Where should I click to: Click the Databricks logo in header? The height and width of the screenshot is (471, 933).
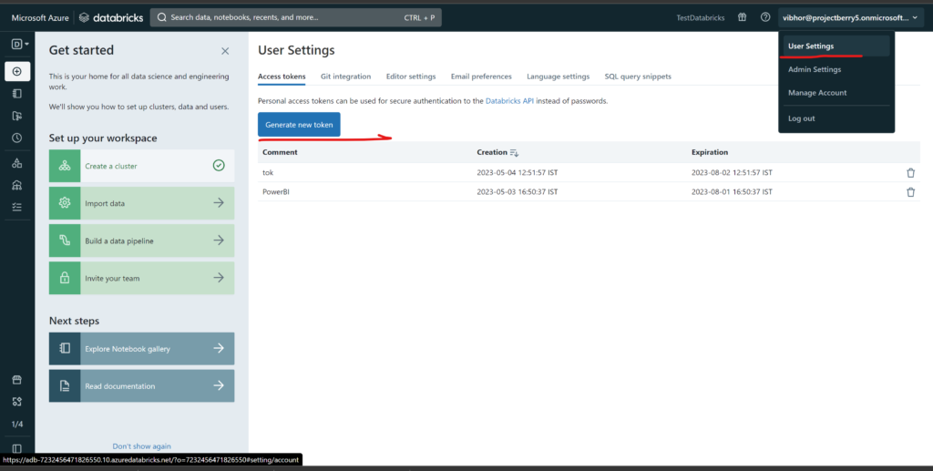click(110, 18)
